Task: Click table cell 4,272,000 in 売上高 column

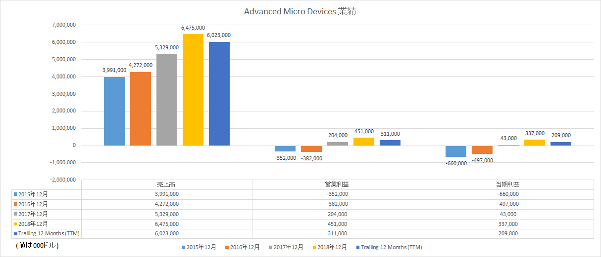Action: 167,204
